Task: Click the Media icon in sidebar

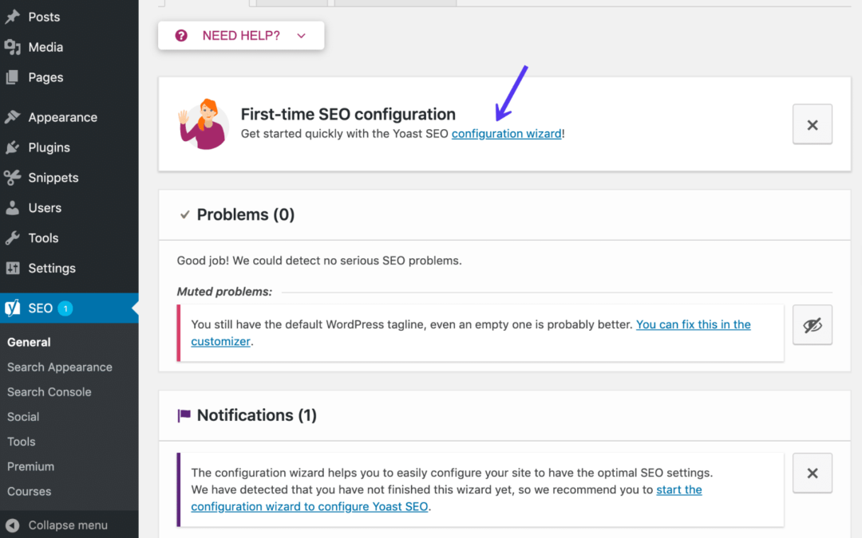Action: 13,47
